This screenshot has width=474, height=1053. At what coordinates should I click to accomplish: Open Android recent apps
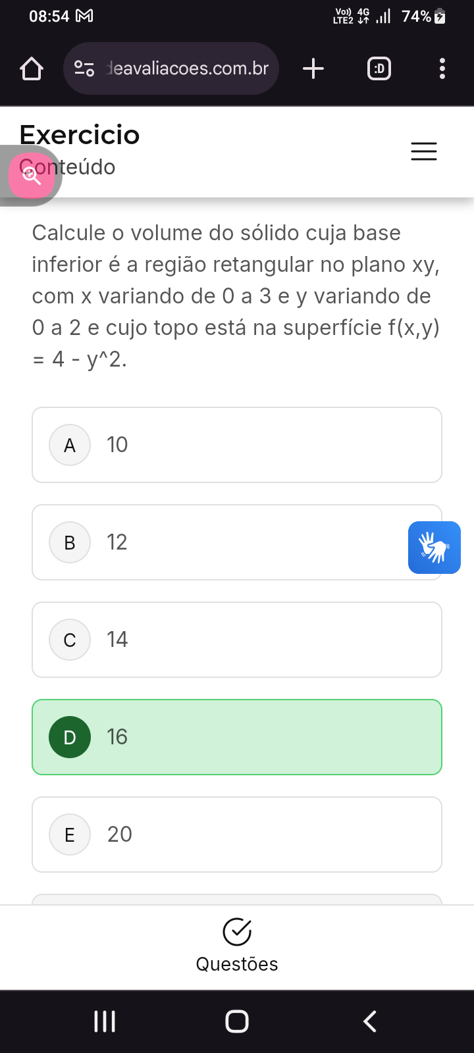coord(105,1021)
